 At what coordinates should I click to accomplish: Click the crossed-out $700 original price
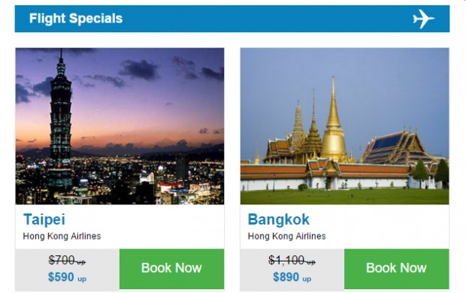pos(67,261)
